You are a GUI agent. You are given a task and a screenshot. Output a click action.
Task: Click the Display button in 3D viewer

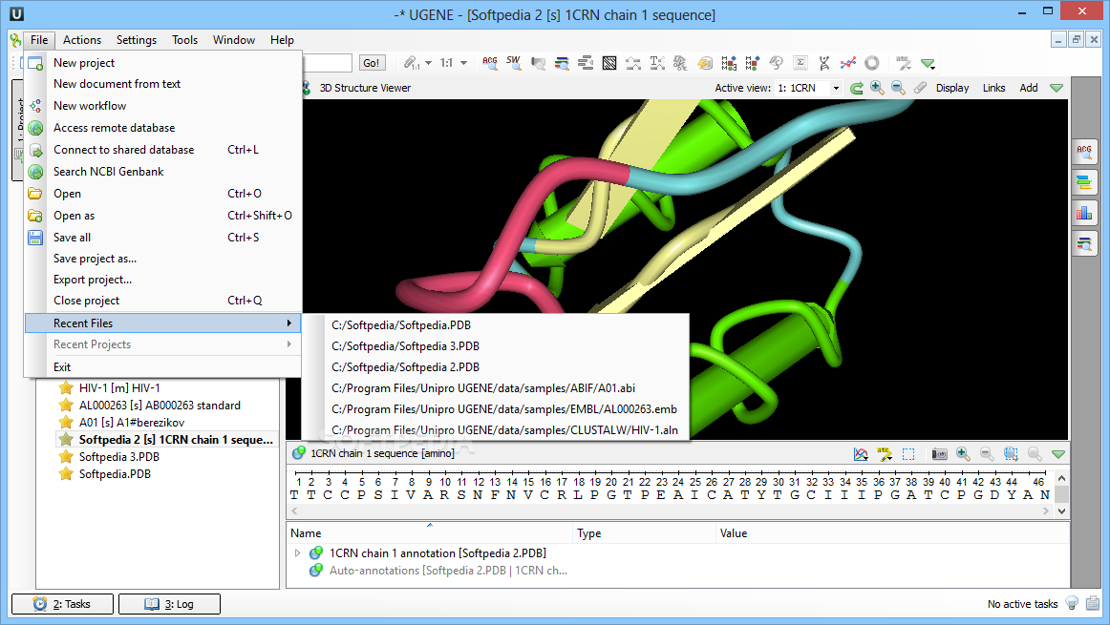(952, 88)
